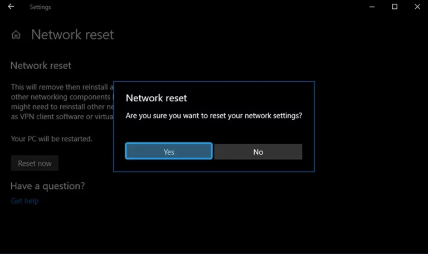This screenshot has height=254, width=428.
Task: Click 'Your PC will be restarted.' text
Action: (52, 139)
